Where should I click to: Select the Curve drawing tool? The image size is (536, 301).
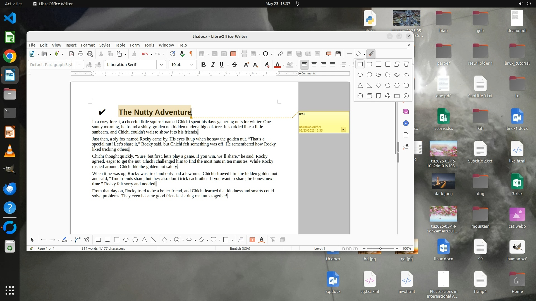click(x=78, y=240)
